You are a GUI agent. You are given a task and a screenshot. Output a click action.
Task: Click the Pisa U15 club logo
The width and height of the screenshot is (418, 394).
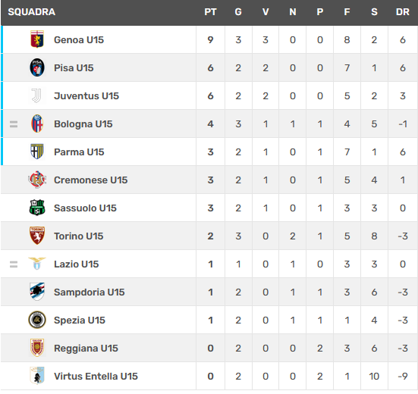37,67
